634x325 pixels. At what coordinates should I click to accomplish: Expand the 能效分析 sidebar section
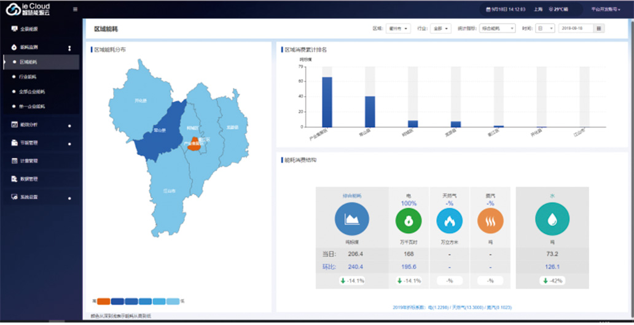[29, 125]
